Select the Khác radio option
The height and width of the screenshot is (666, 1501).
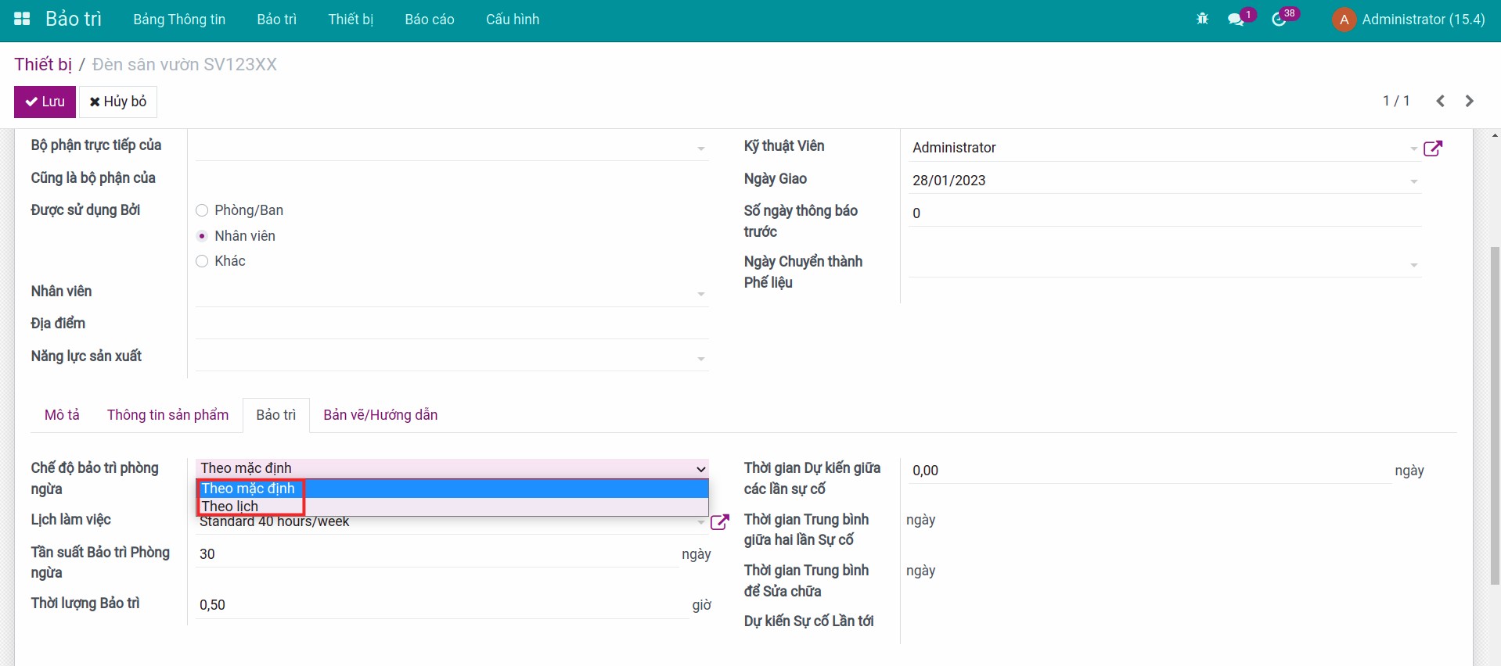[202, 261]
